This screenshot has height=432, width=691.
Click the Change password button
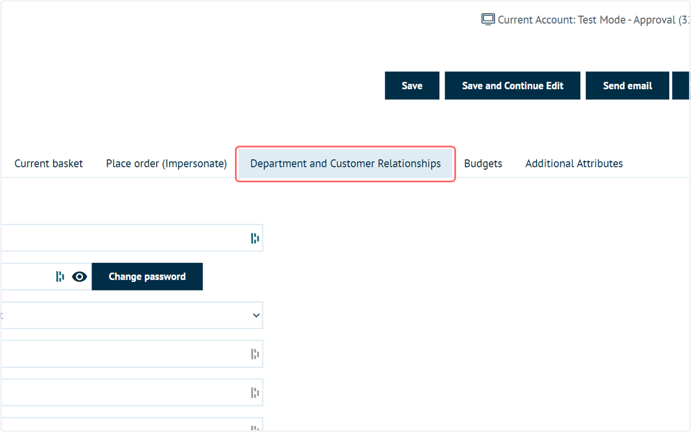click(x=147, y=277)
